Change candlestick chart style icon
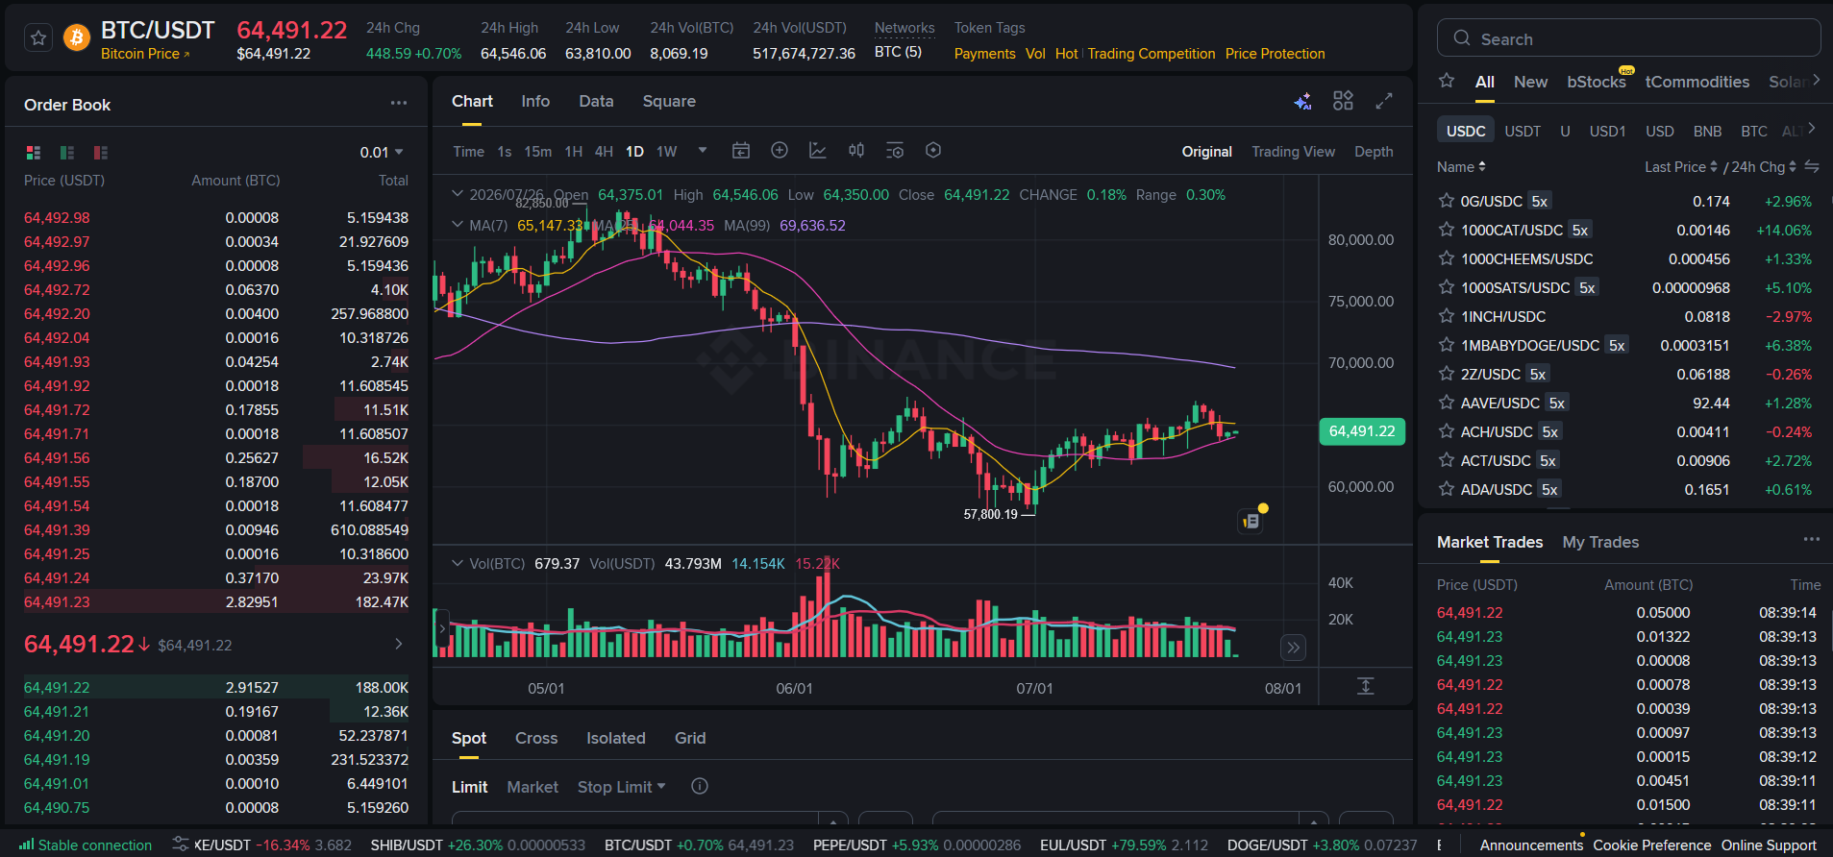The image size is (1833, 857). pyautogui.click(x=856, y=150)
